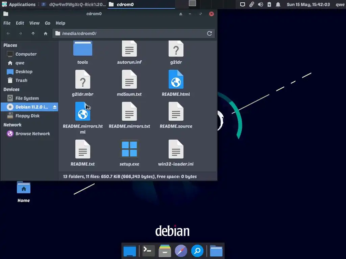Open the qwe user menu
Viewport: 346px width, 259px height.
(340, 4)
